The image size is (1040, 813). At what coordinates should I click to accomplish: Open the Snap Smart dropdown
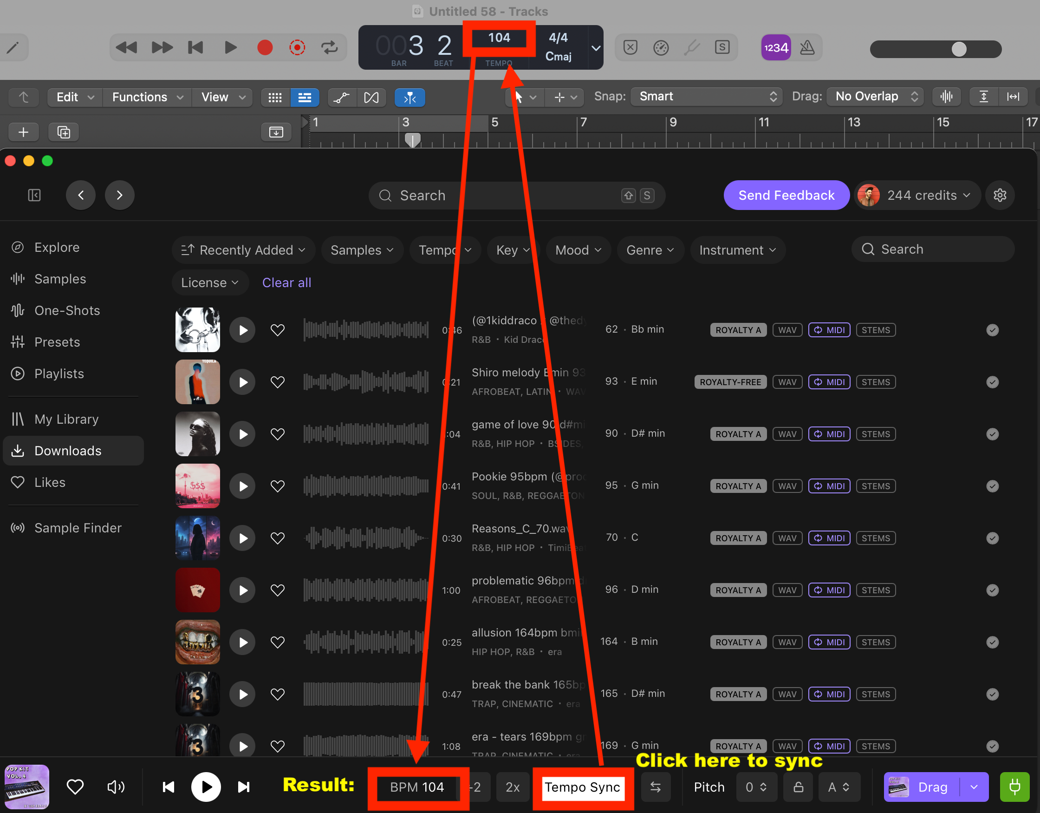click(x=707, y=97)
